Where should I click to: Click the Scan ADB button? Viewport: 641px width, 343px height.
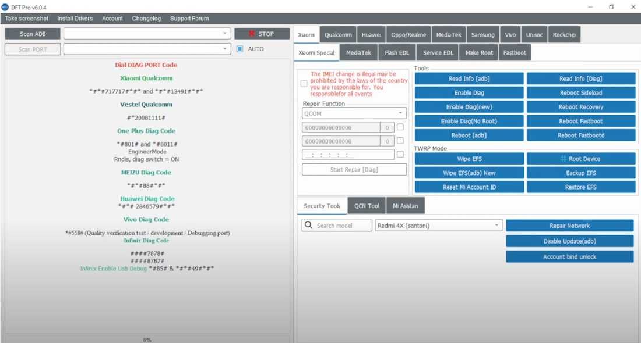coord(33,34)
